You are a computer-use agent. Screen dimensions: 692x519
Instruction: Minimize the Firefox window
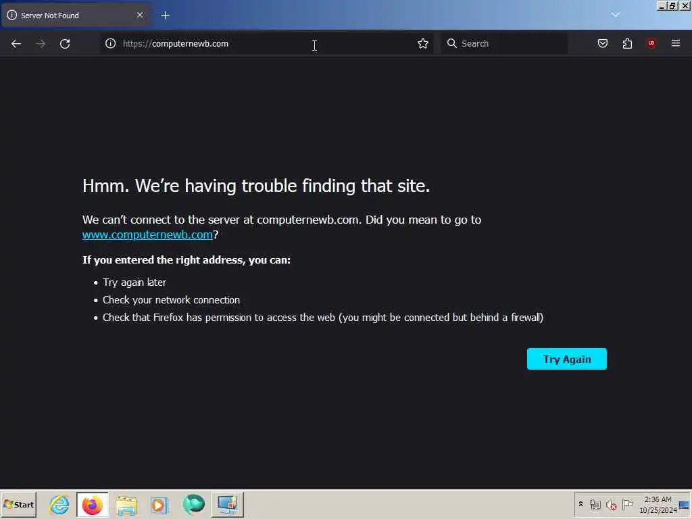click(x=662, y=5)
